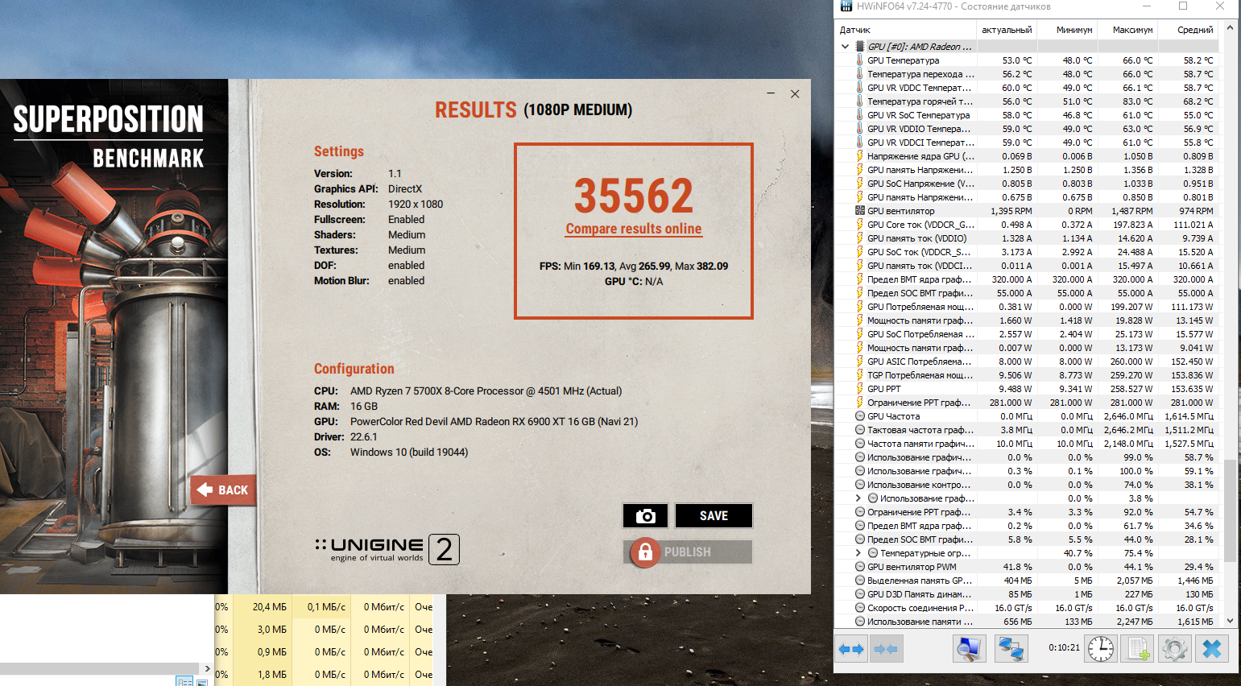Expand the indented Использование граф sub-group
This screenshot has height=686, width=1241.
pyautogui.click(x=858, y=498)
